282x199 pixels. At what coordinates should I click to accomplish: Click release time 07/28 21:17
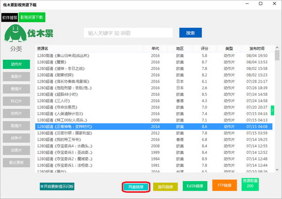tap(257, 82)
